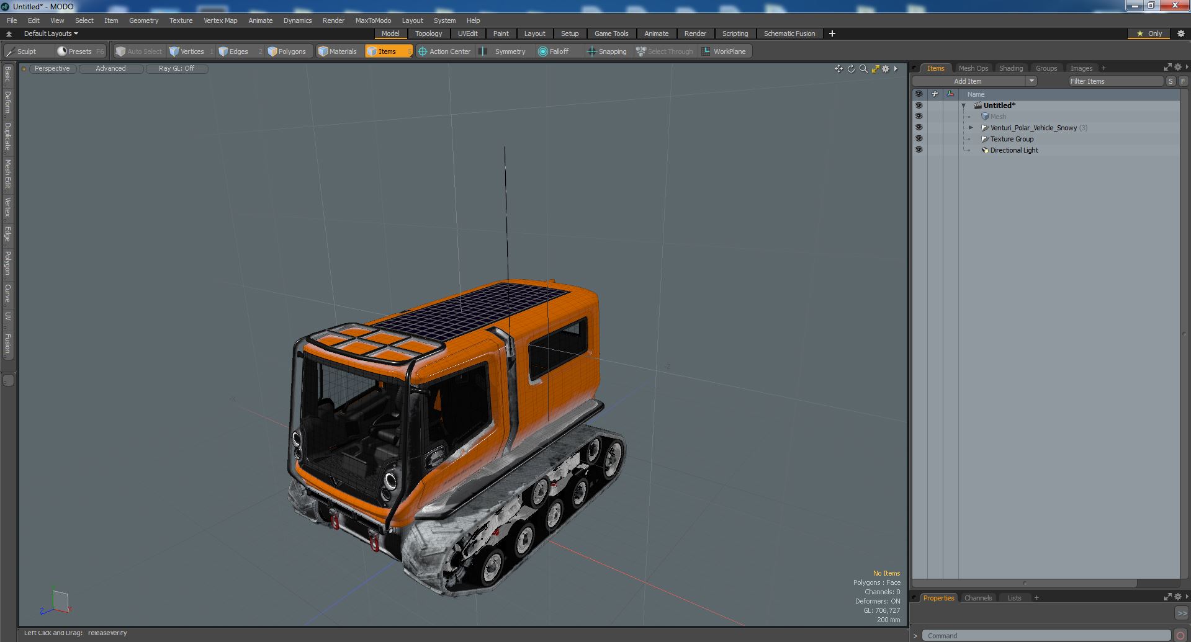Open the Perspective view type dropdown

52,69
